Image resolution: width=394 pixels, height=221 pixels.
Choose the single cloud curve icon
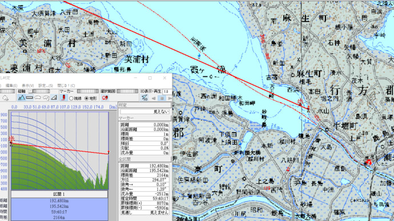38,98
